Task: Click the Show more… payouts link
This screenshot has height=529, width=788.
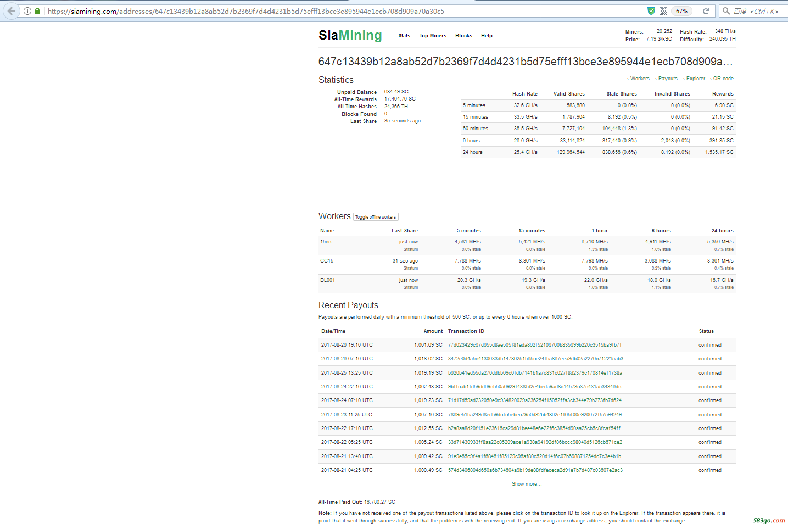Action: point(527,484)
